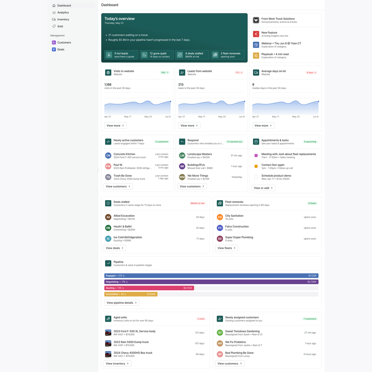Image resolution: width=372 pixels, height=372 pixels.
Task: Click the View fleets button
Action: pyautogui.click(x=227, y=248)
